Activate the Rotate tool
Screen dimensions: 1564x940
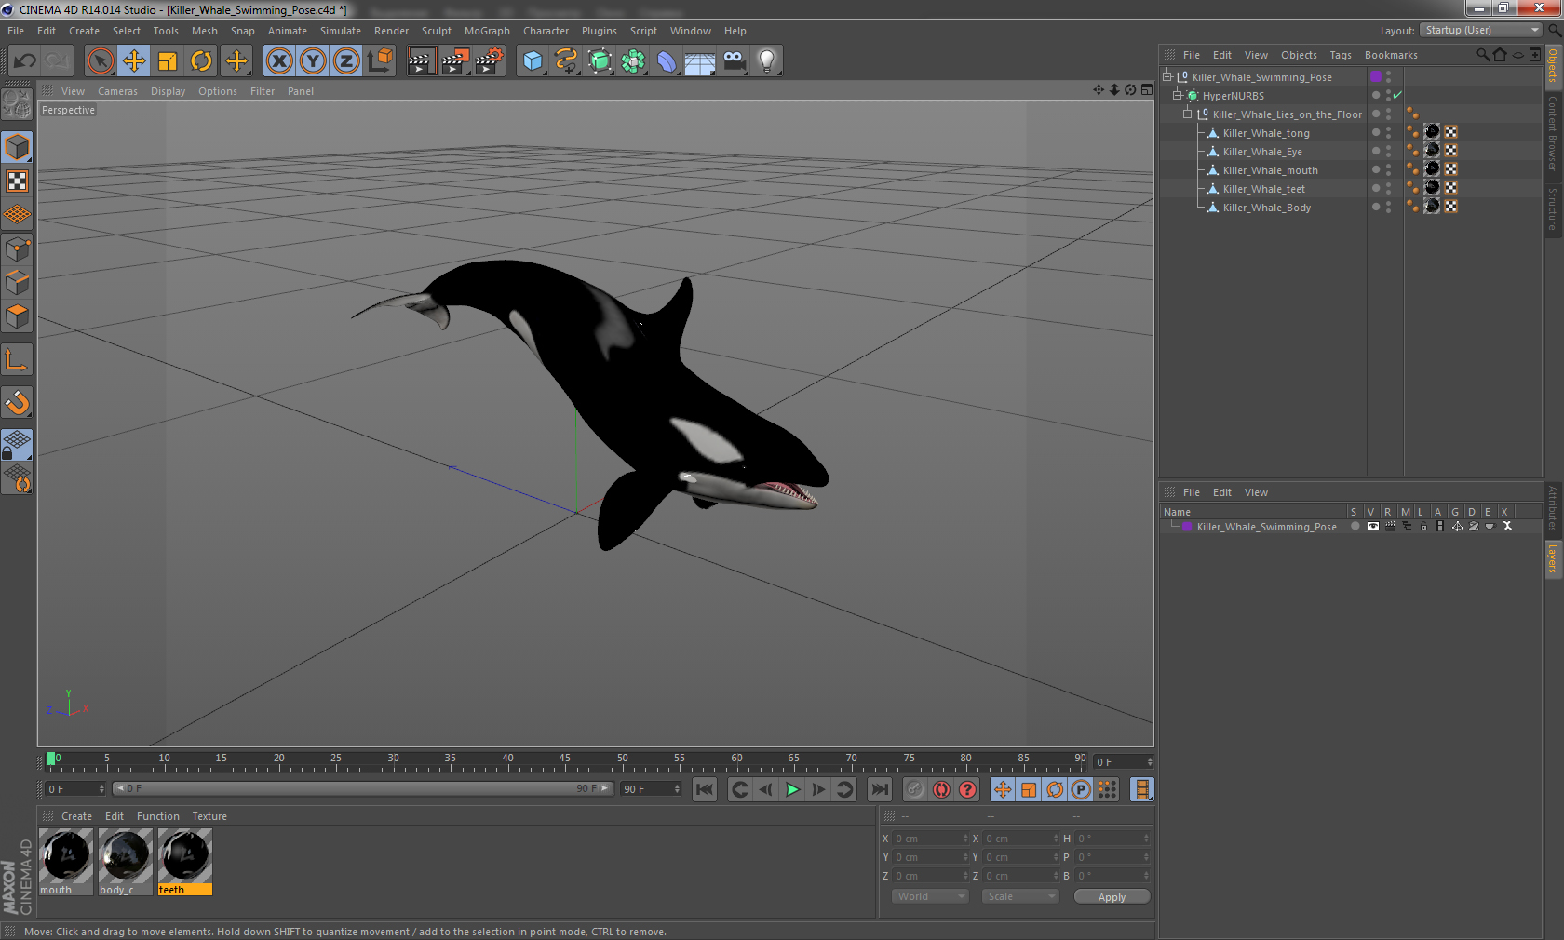(201, 61)
